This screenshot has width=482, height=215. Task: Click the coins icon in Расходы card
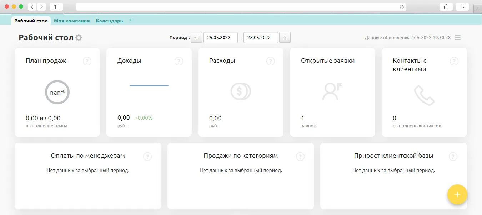241,91
